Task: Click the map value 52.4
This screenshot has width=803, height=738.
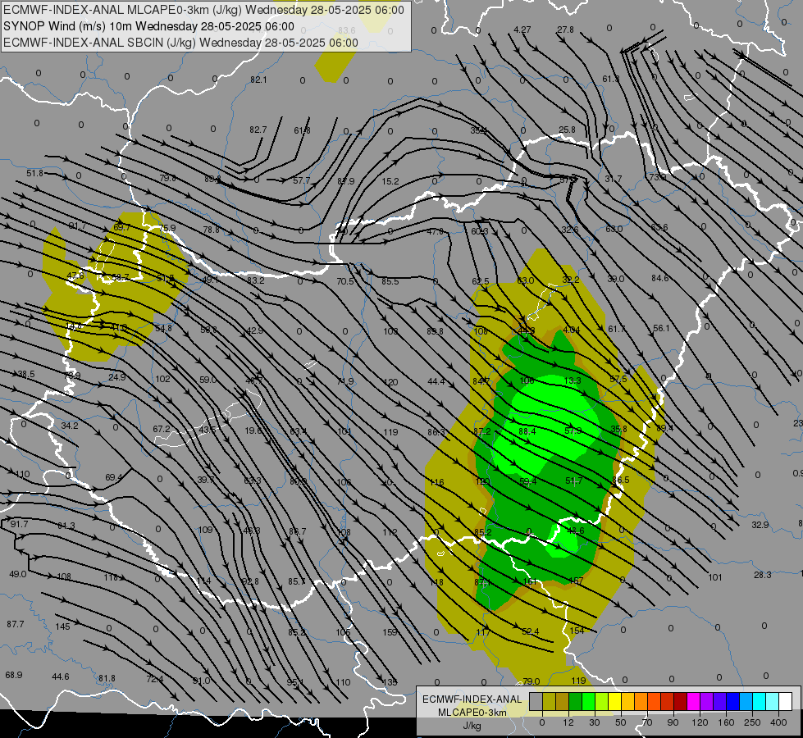Action: tap(530, 631)
